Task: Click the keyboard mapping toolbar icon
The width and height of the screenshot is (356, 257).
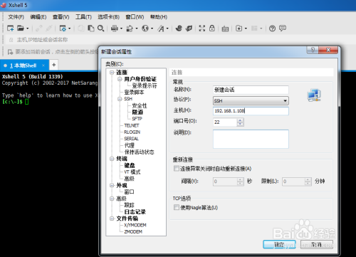Action: click(x=225, y=28)
